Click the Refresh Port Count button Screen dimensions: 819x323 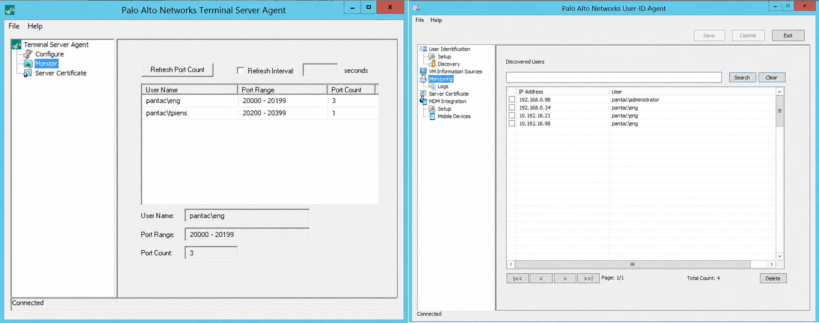177,70
